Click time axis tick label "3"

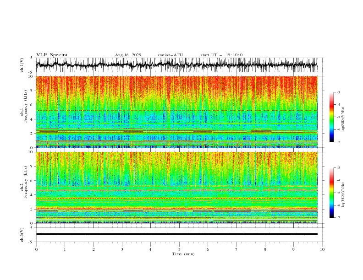[122, 249]
